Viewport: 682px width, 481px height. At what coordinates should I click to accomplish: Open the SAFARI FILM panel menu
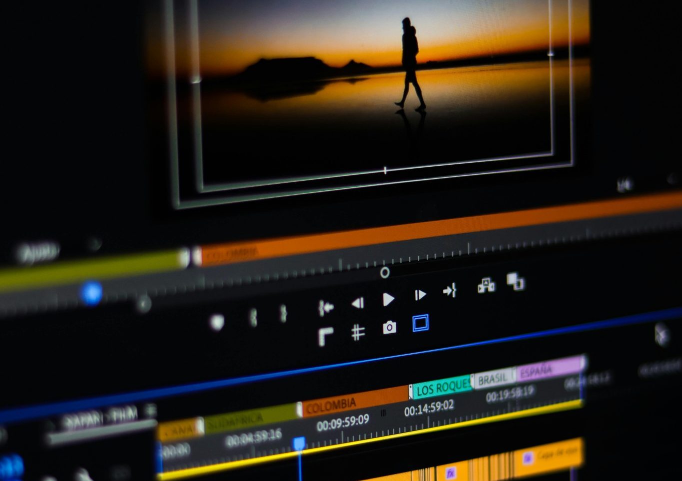pyautogui.click(x=149, y=412)
